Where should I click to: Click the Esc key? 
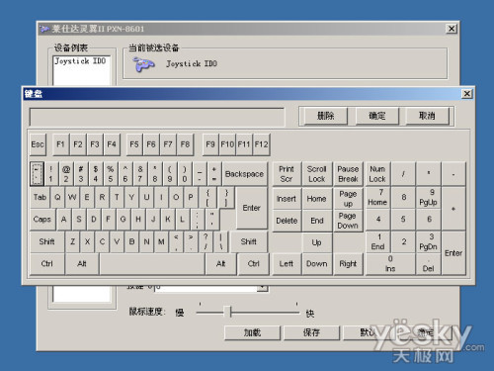click(38, 144)
